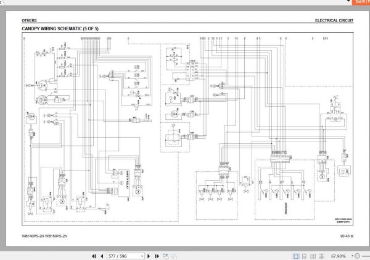Click the orange button at top right
The width and height of the screenshot is (370, 260).
click(x=361, y=2)
